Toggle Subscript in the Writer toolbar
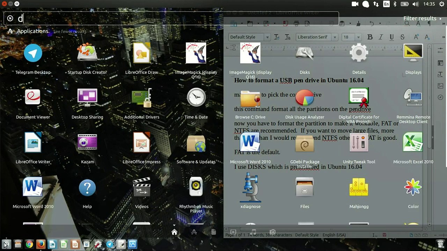 (x=427, y=37)
